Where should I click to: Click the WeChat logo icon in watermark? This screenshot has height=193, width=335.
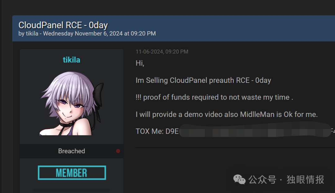(x=239, y=179)
